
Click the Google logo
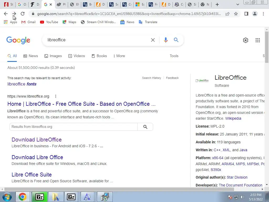18,40
